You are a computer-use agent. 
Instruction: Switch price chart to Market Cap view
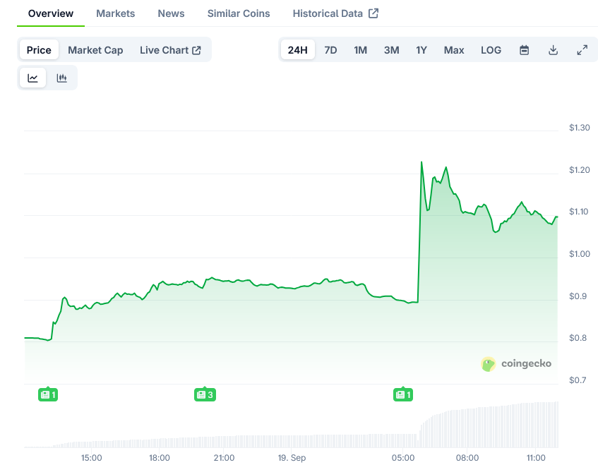pos(95,49)
